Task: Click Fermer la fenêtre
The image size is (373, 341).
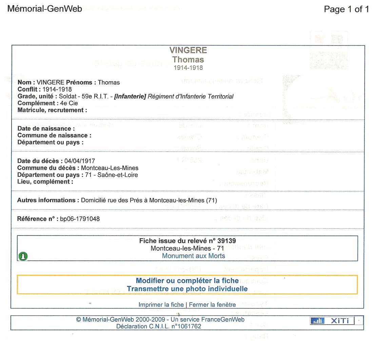Action: 212,305
